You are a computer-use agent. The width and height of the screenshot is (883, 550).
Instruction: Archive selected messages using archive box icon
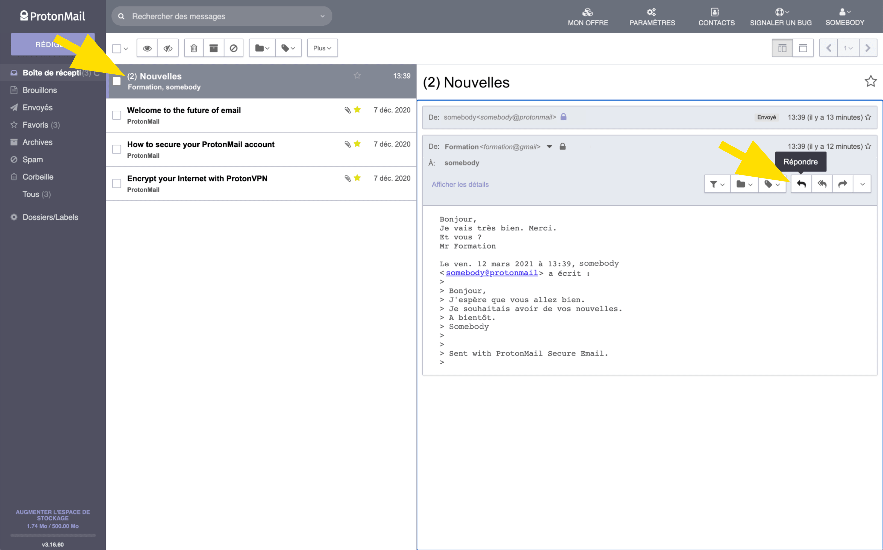(x=214, y=48)
